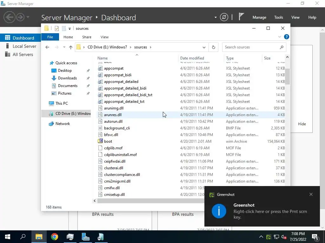The height and width of the screenshot is (243, 325).
Task: Open Google Chrome from taskbar
Action: click(55, 237)
